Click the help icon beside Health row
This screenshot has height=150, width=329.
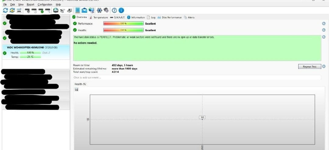click(x=324, y=30)
